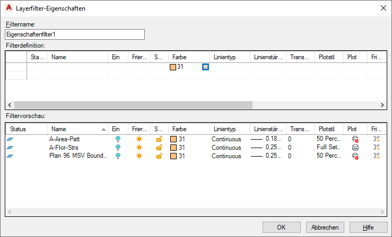Click Continuous linetype of A-Flor-Strs
This screenshot has width=392, height=237.
(x=227, y=148)
